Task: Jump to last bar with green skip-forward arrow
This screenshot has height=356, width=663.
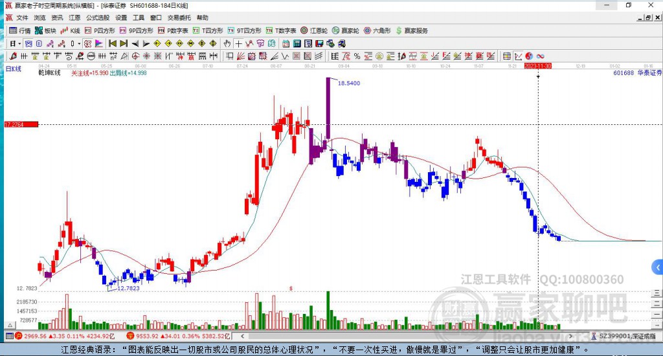Action: [x=124, y=43]
